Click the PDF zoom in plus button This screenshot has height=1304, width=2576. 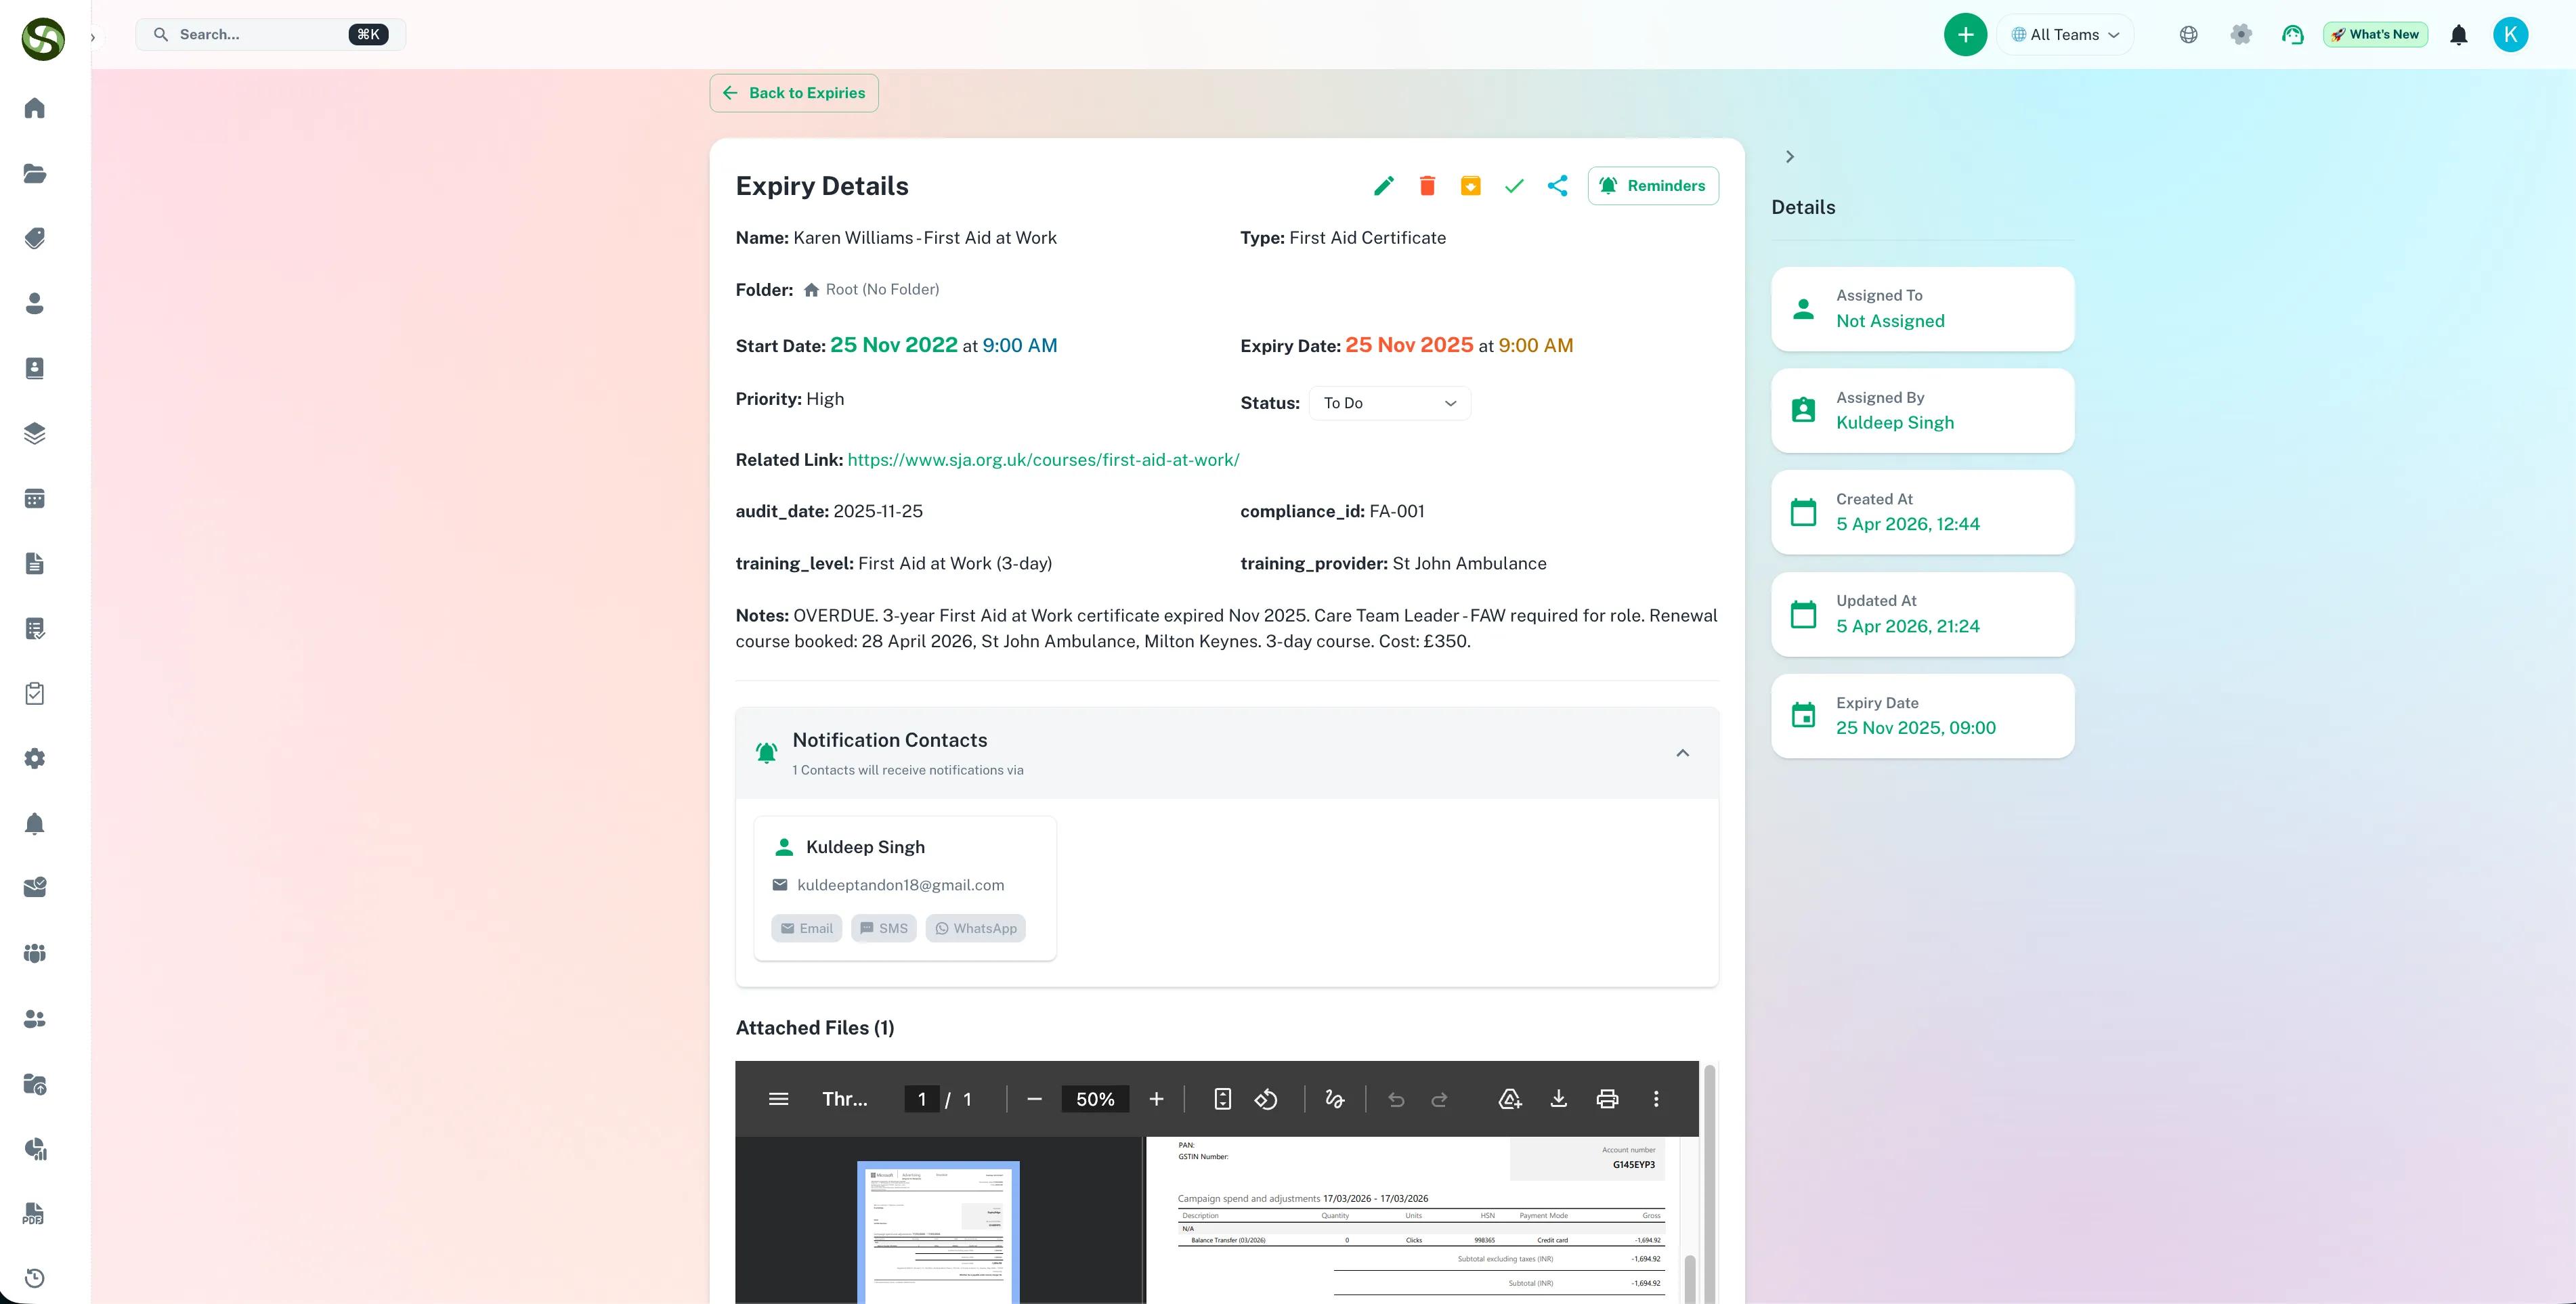[x=1156, y=1099]
